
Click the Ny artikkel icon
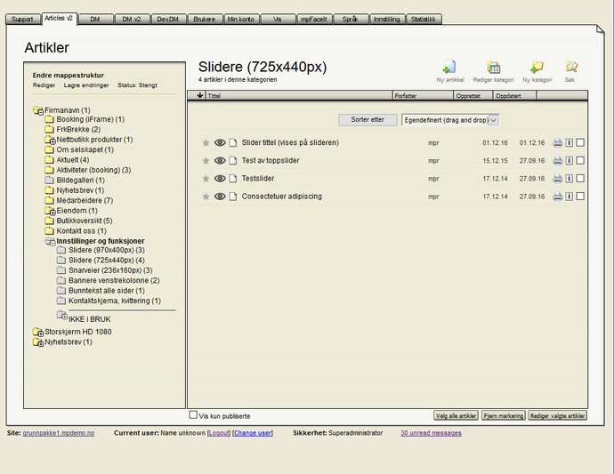[x=449, y=68]
